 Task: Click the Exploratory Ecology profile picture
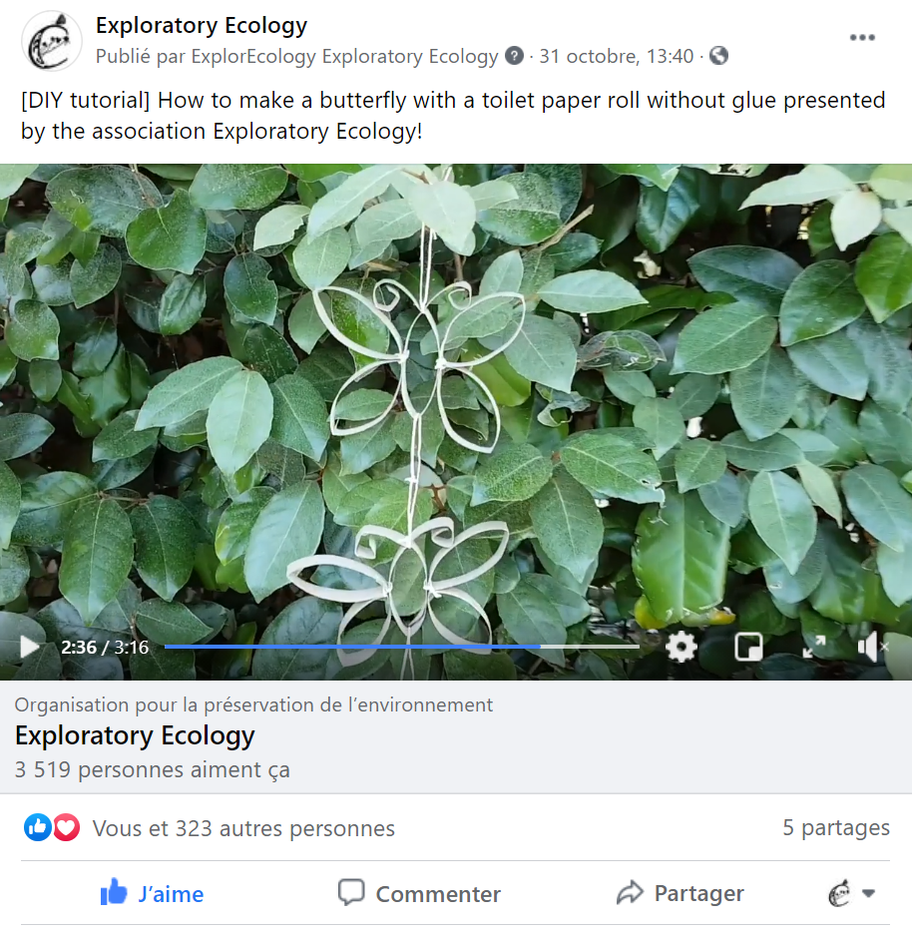click(x=52, y=41)
